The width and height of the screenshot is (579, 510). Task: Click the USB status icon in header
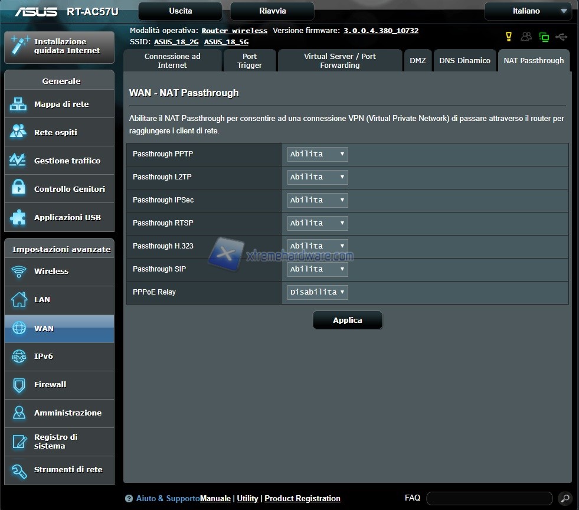point(561,37)
